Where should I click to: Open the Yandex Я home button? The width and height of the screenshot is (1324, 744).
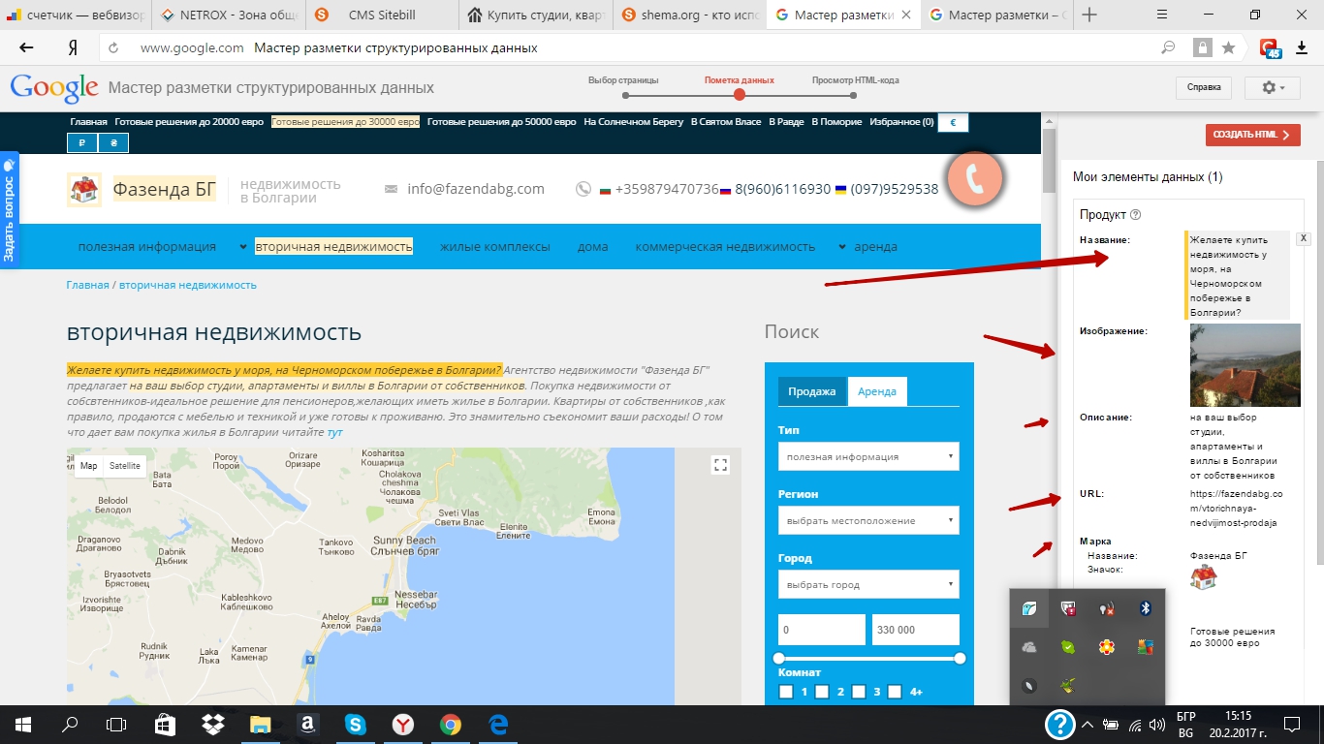73,47
